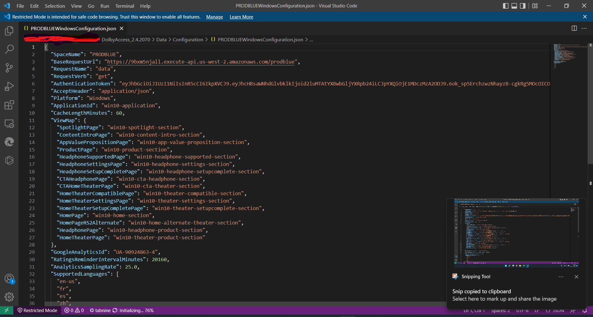Screen dimensions: 593x317
Task: Click the tabnine status bar item
Action: [x=122, y=310]
